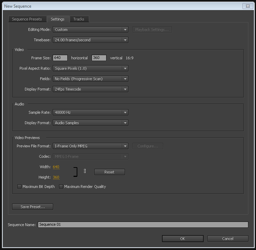Open the Editing Mode dropdown
The width and height of the screenshot is (256, 250).
[x=91, y=29]
